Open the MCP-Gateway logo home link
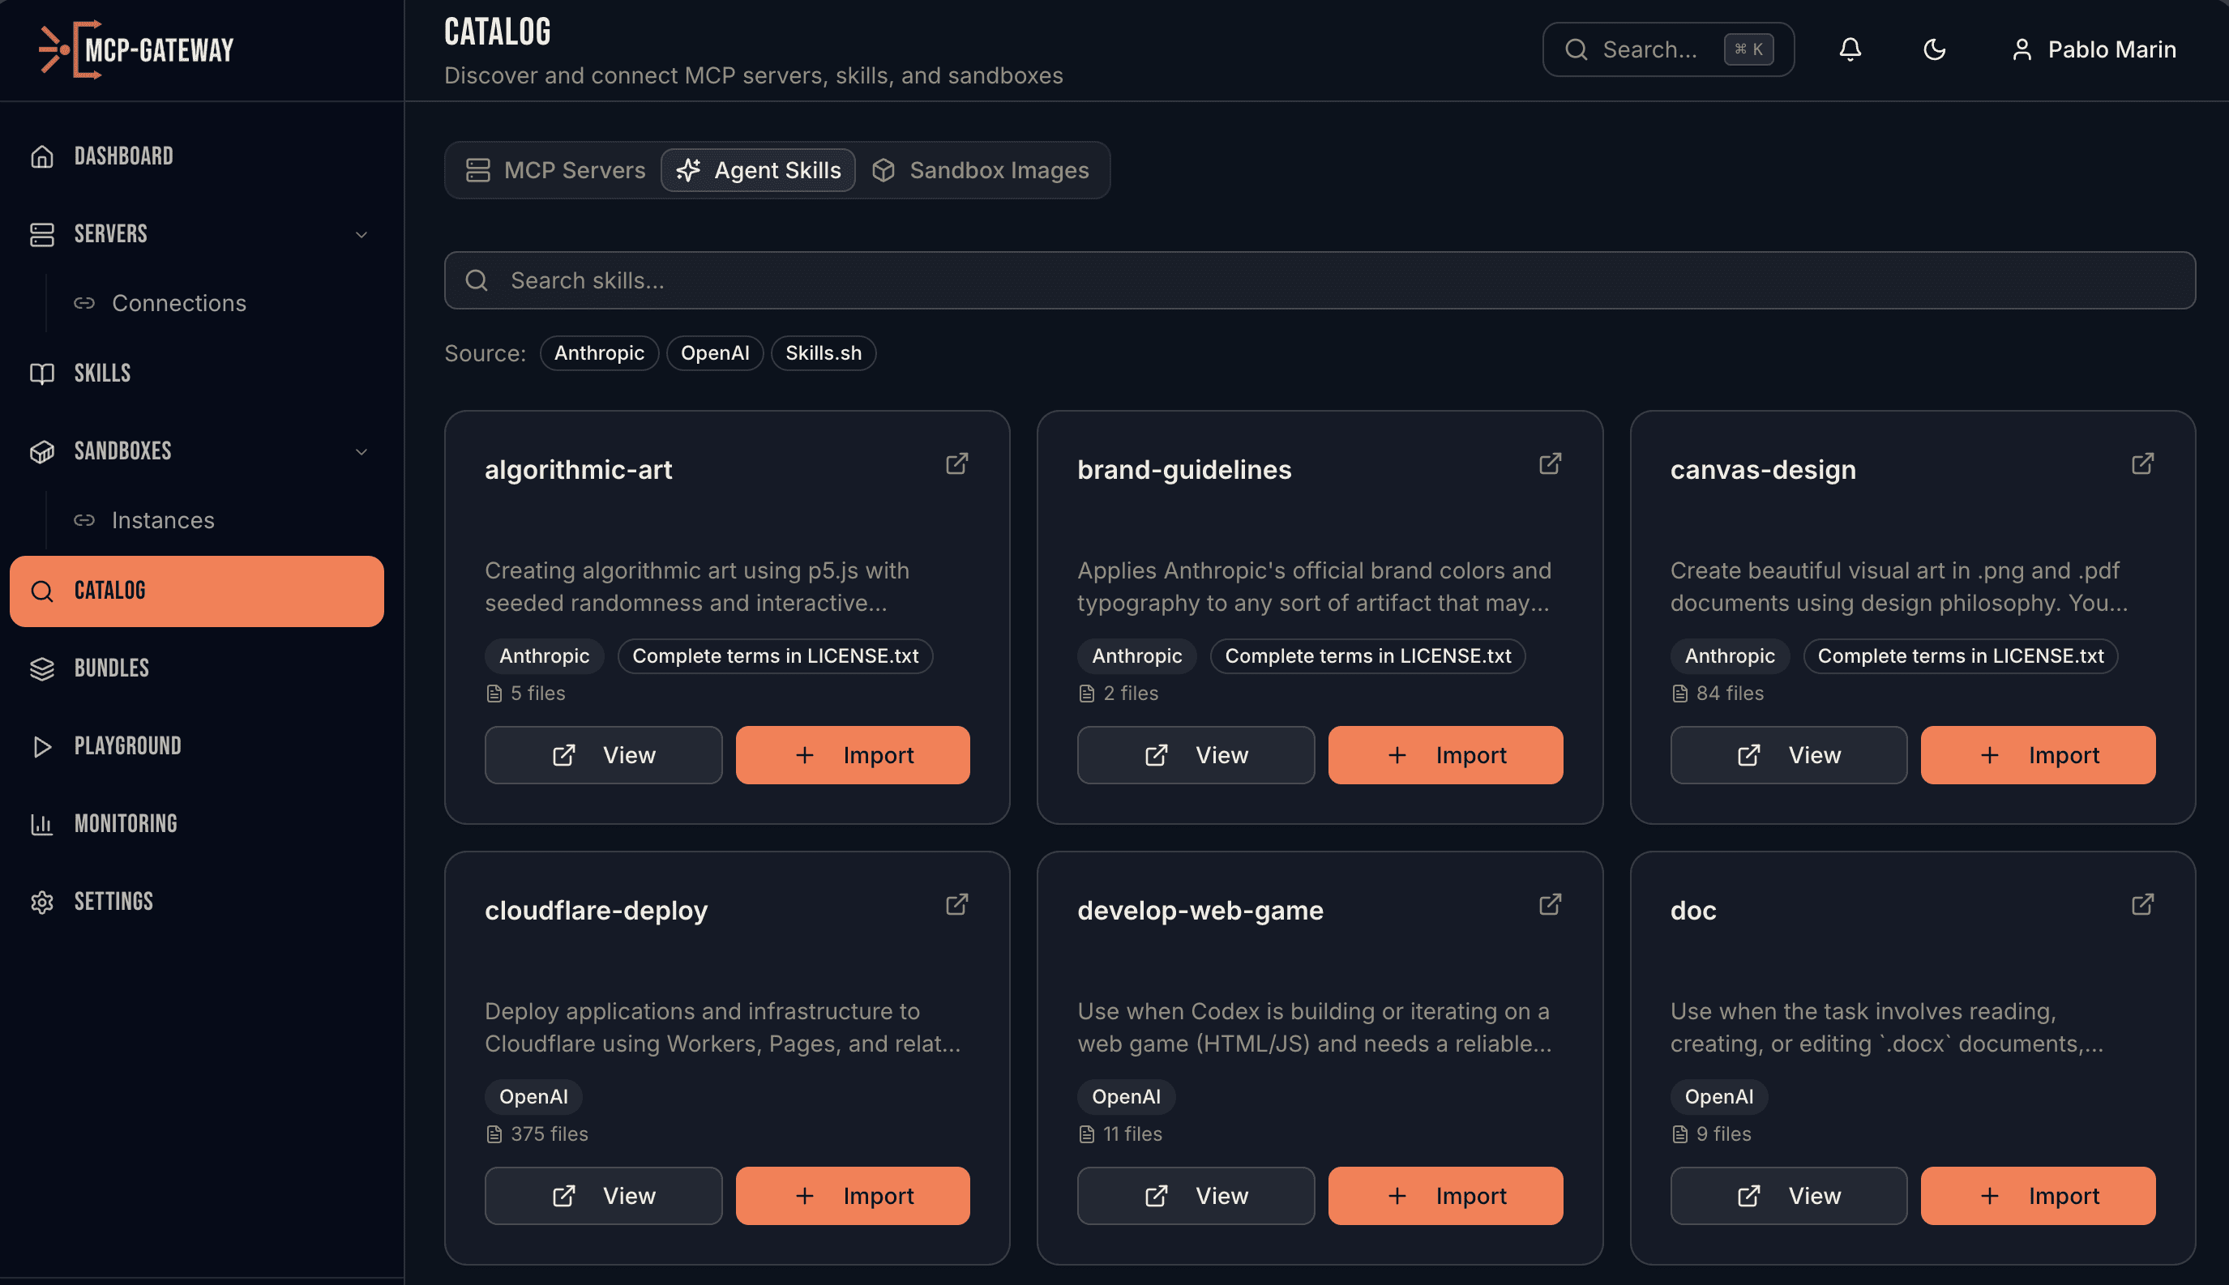The width and height of the screenshot is (2229, 1285). tap(135, 49)
